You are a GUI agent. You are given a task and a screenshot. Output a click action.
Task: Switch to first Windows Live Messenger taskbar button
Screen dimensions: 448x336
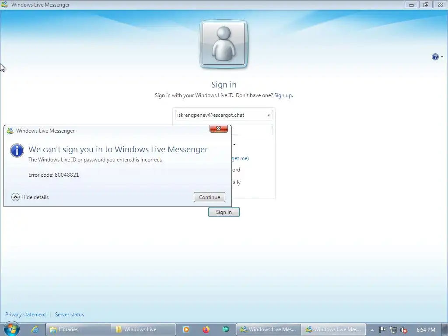[268, 329]
